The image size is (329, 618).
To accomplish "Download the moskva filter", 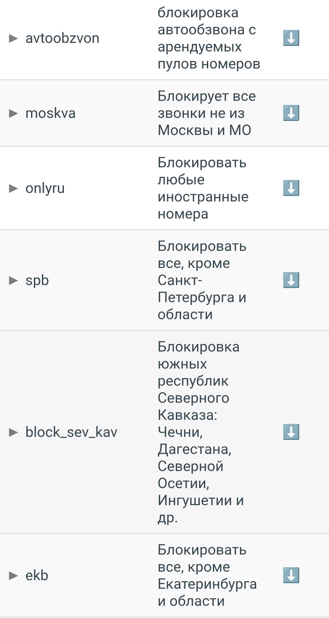I will (x=291, y=113).
